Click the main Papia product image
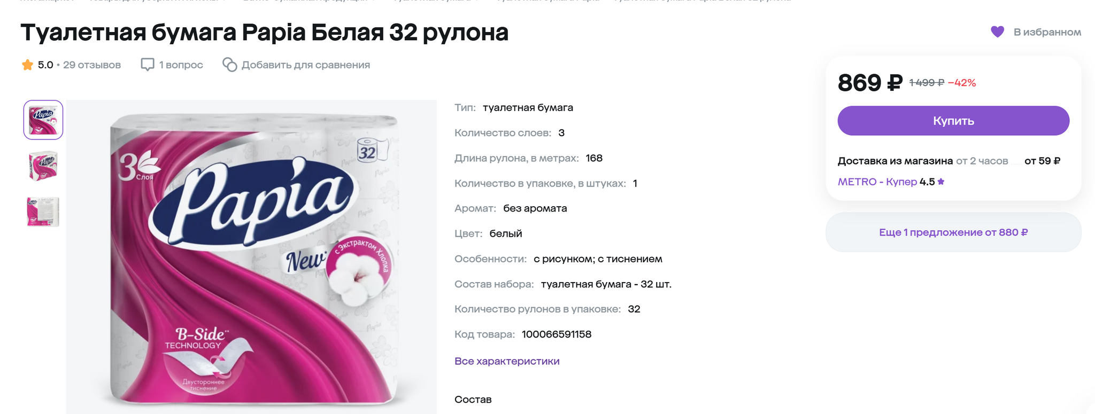 click(252, 256)
